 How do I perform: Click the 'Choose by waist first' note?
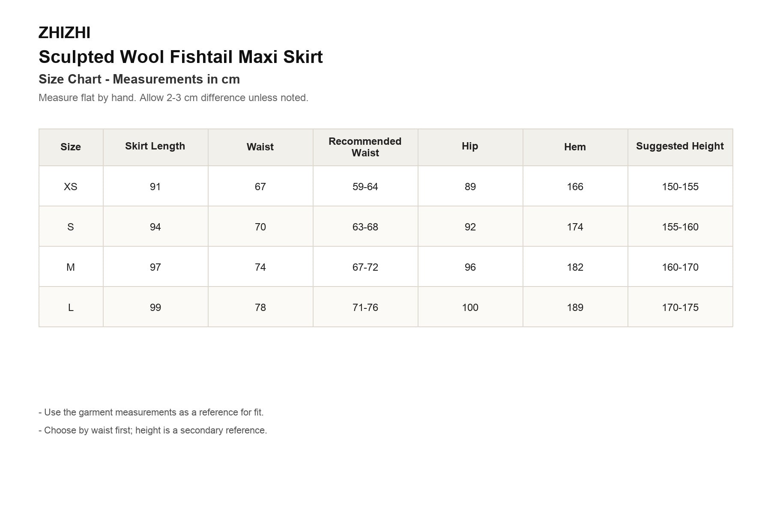click(153, 430)
